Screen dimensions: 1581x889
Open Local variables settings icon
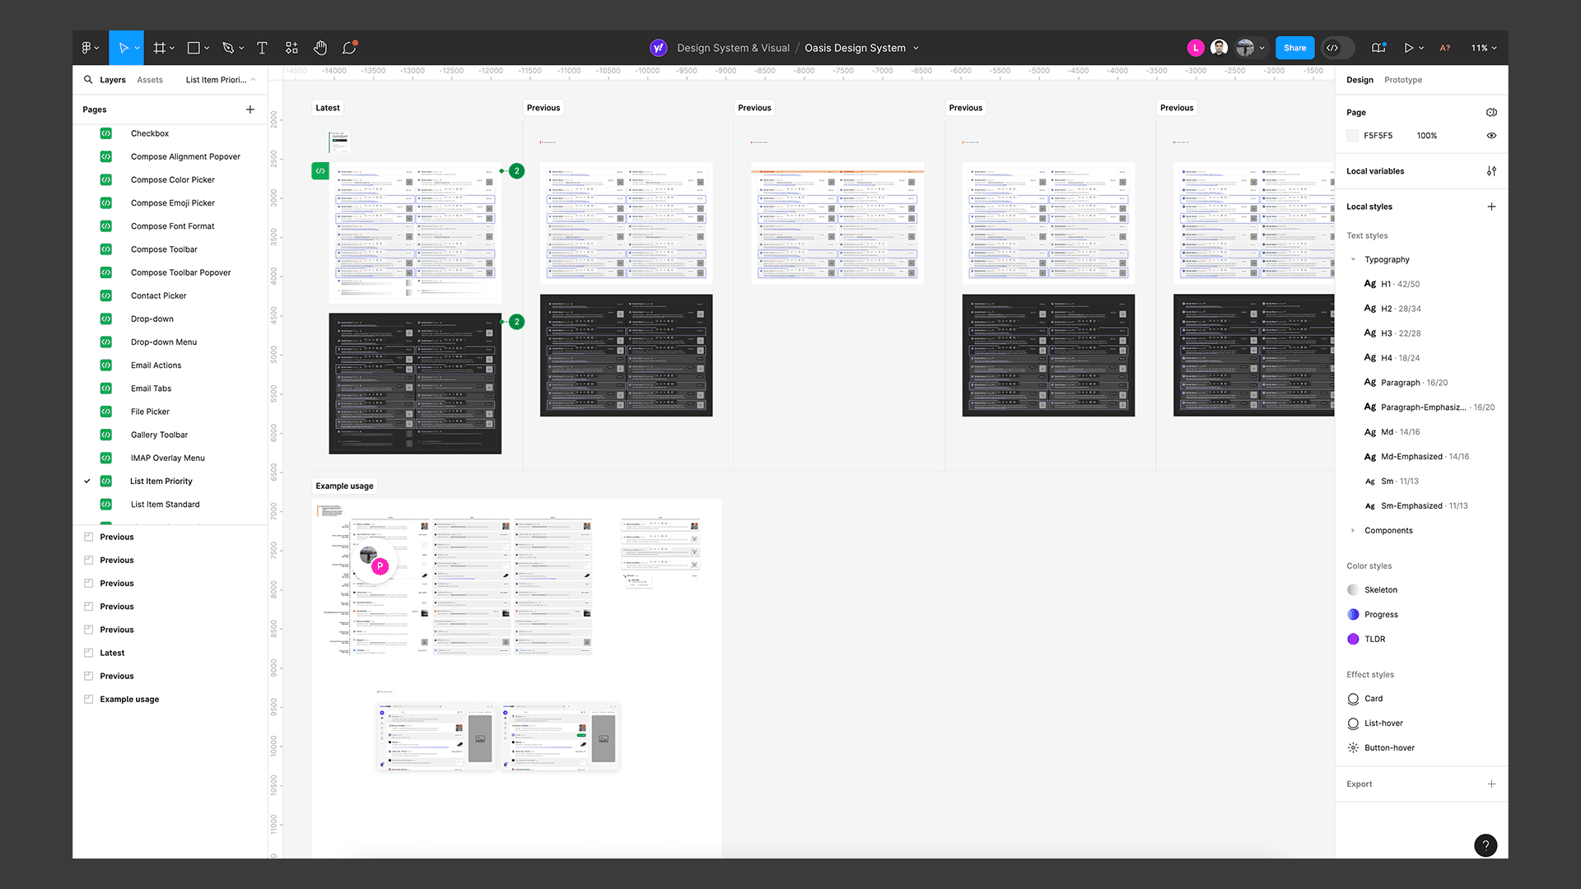(1491, 171)
